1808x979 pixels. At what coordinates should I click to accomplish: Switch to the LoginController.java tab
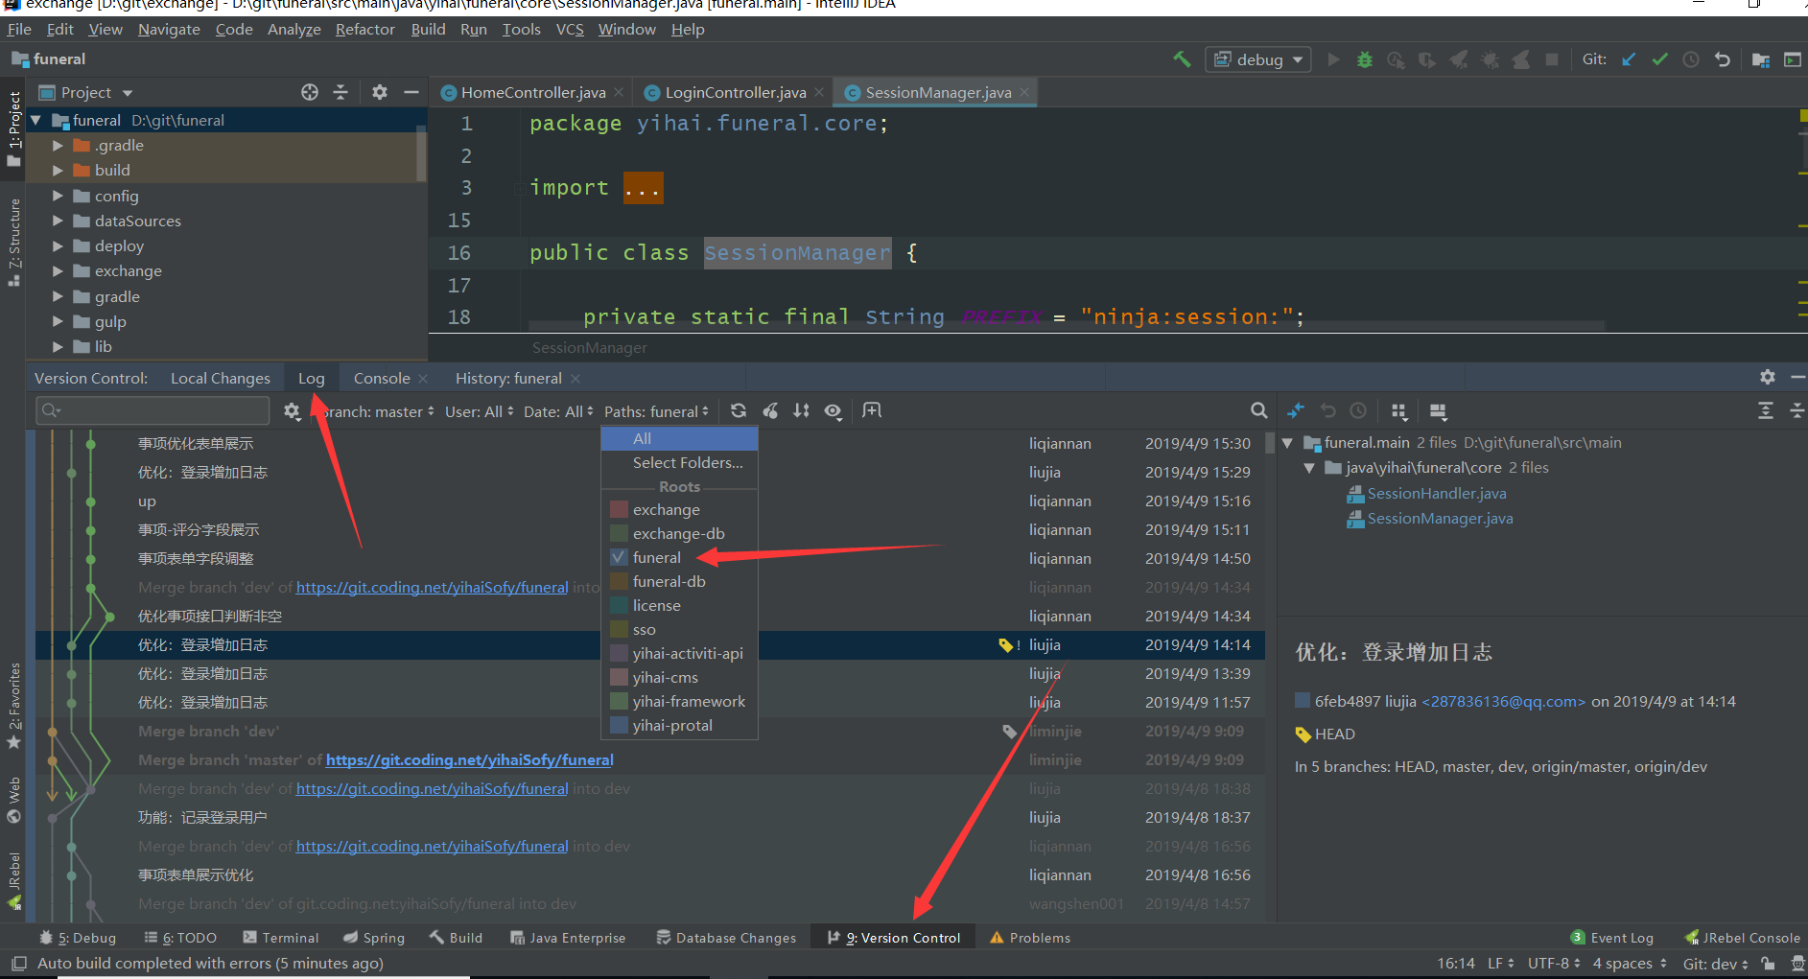tap(735, 92)
